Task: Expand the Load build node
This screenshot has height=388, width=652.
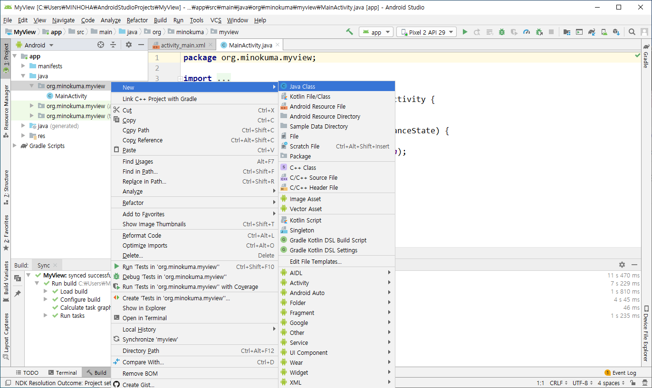Action: [x=45, y=292]
